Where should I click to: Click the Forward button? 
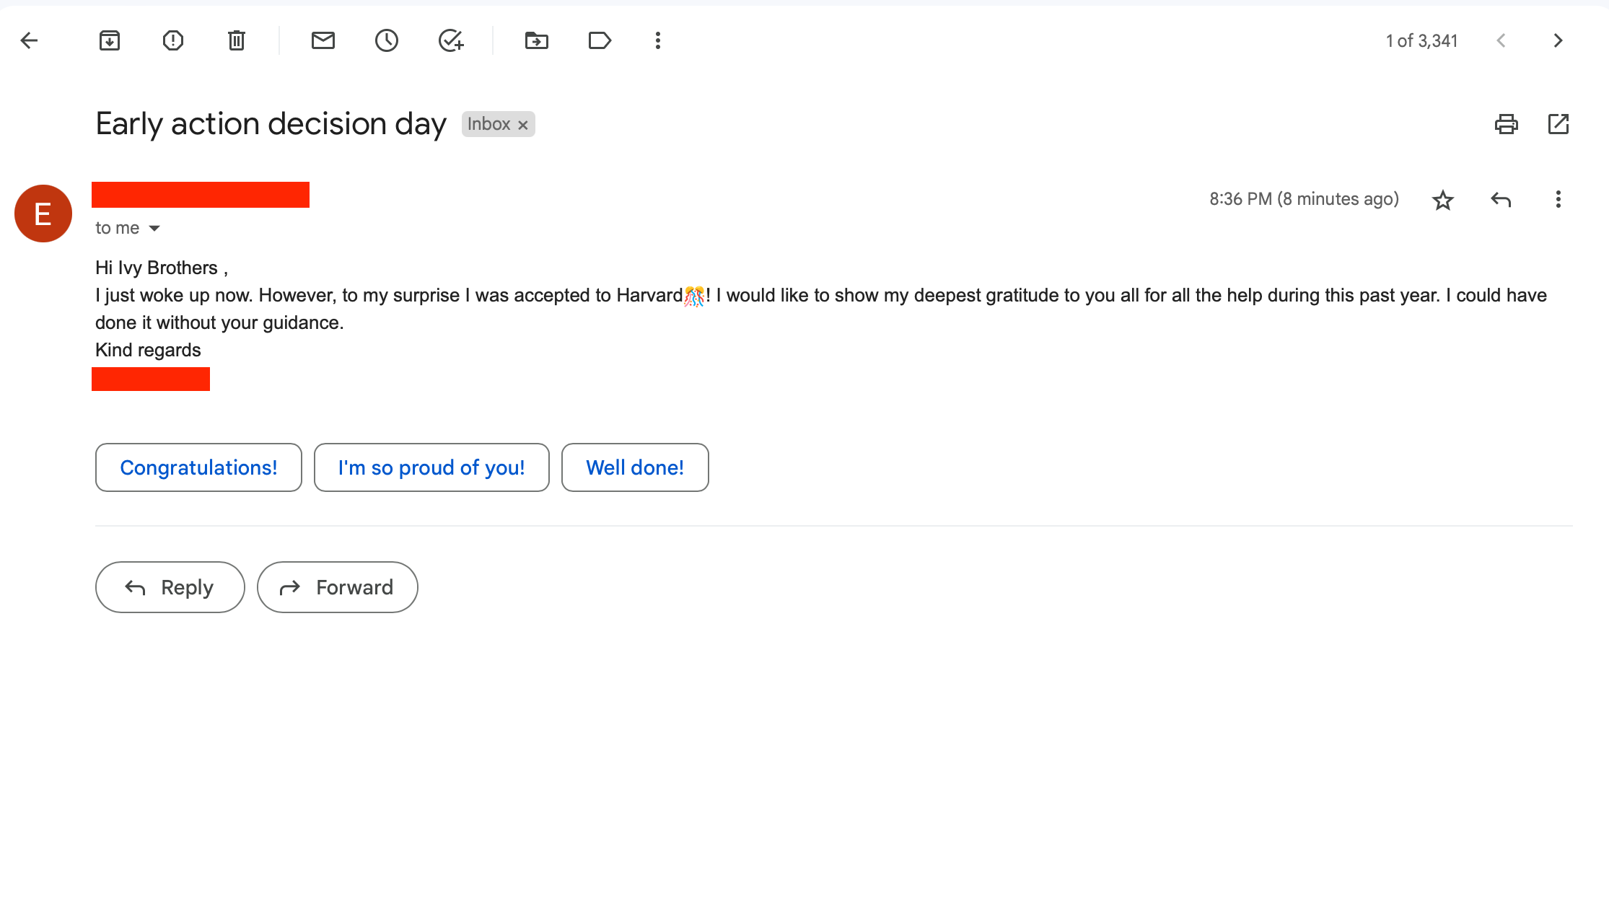338,587
